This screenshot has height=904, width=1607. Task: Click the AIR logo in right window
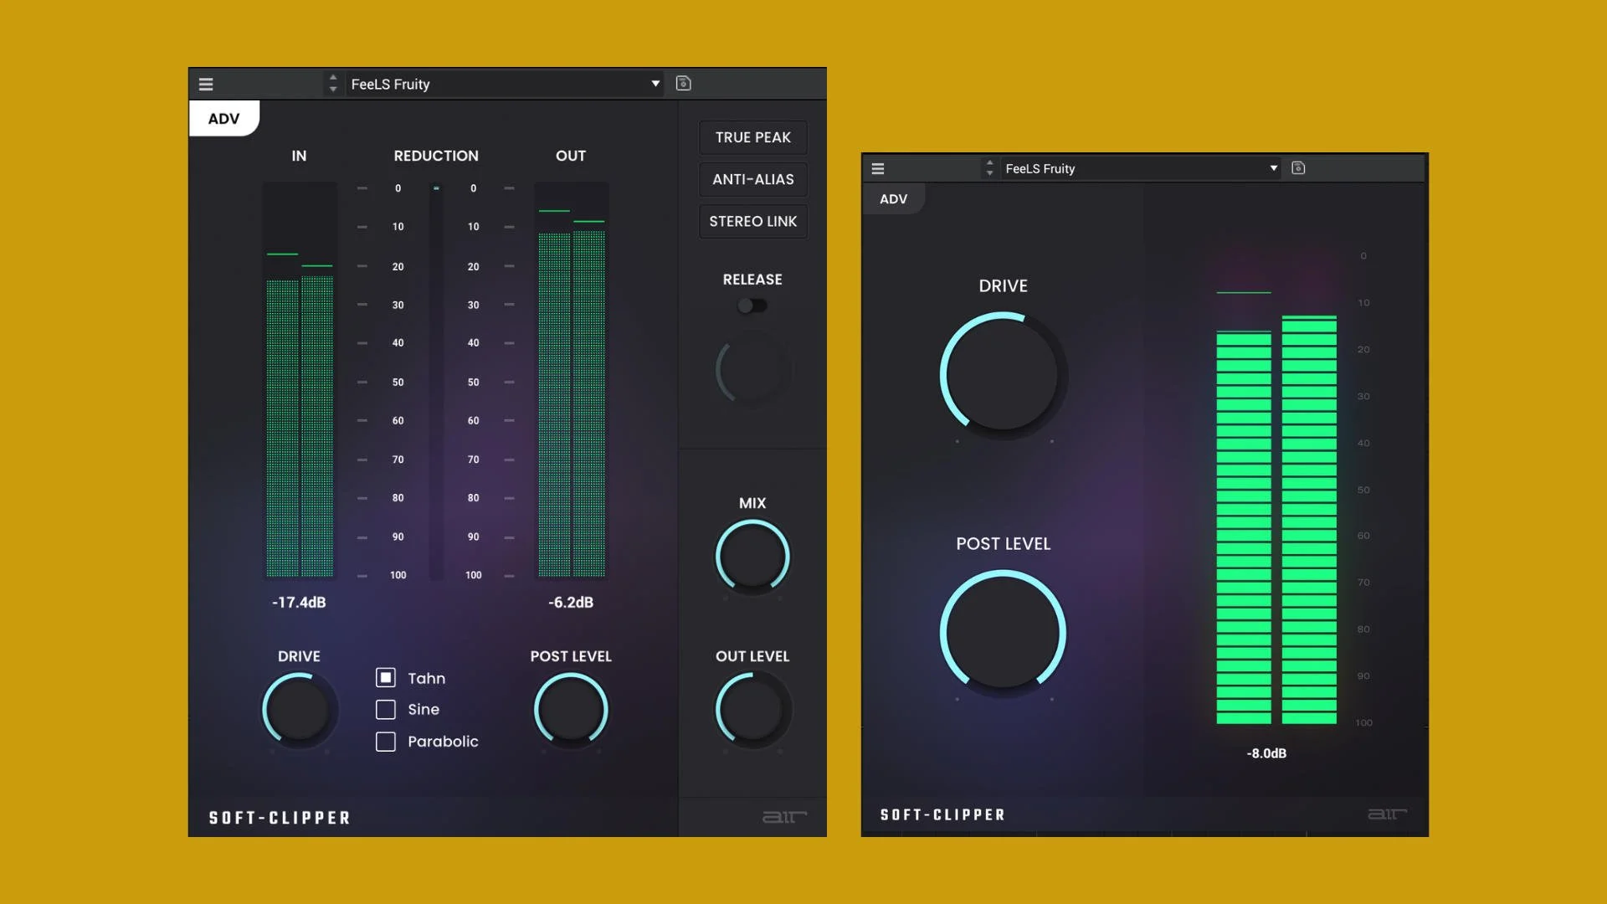pyautogui.click(x=1387, y=814)
